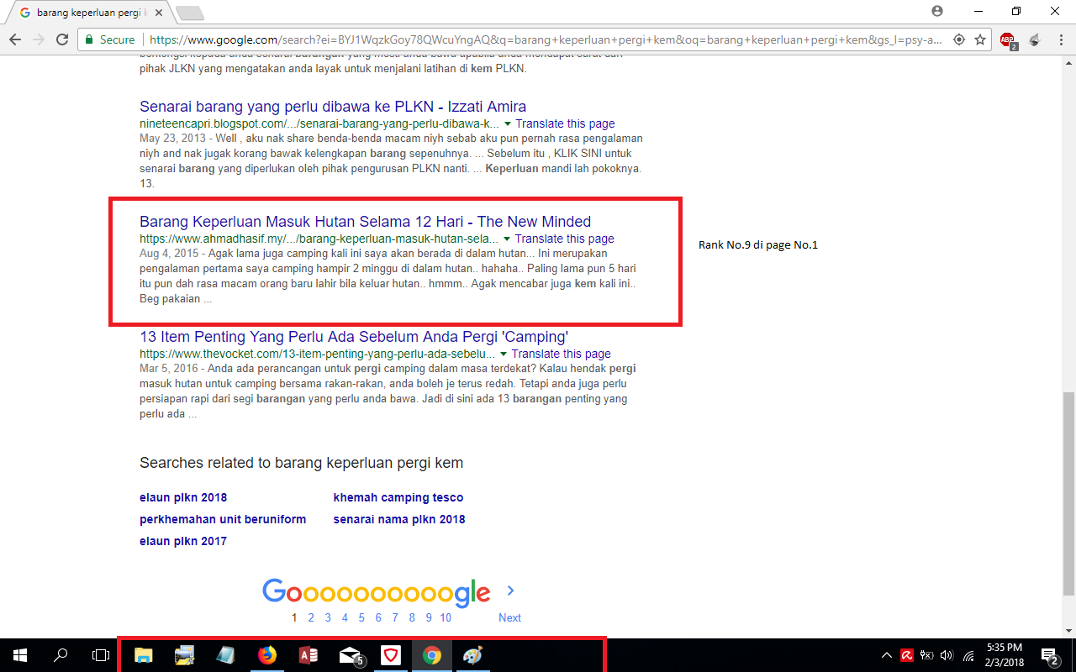Click the red antivirus icon in system tray
Viewport: 1076px width, 672px height.
[908, 655]
